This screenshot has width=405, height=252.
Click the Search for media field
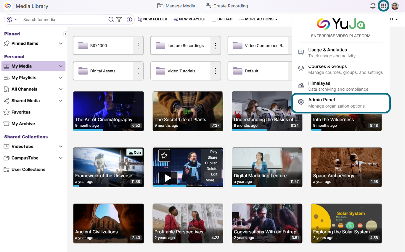[64, 19]
